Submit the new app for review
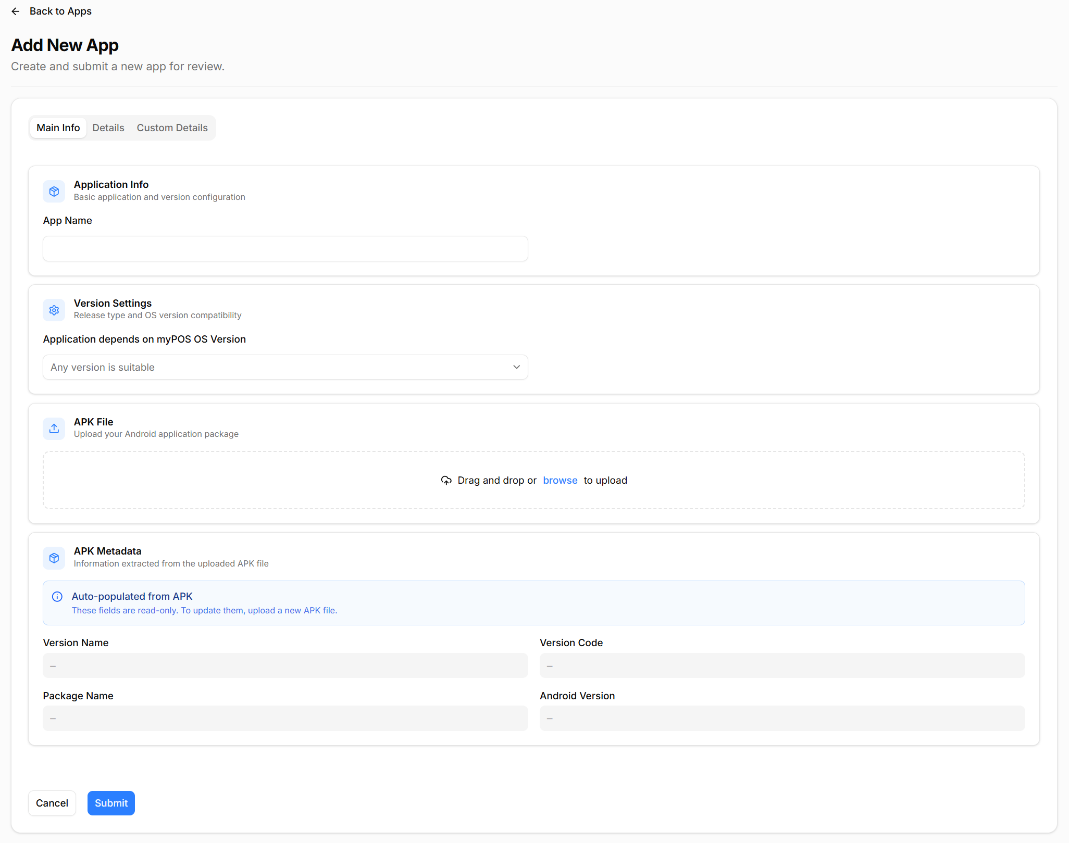Screen dimensions: 1069x843 (111, 803)
